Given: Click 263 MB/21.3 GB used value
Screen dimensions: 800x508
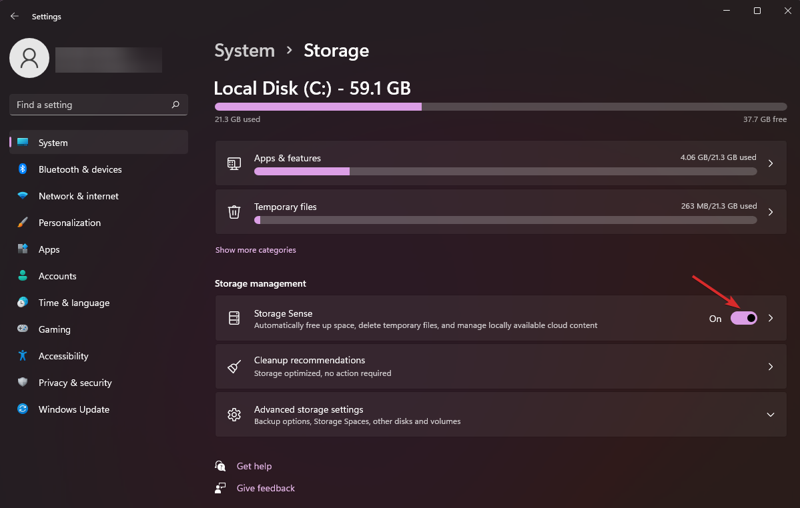Looking at the screenshot, I should click(x=719, y=206).
